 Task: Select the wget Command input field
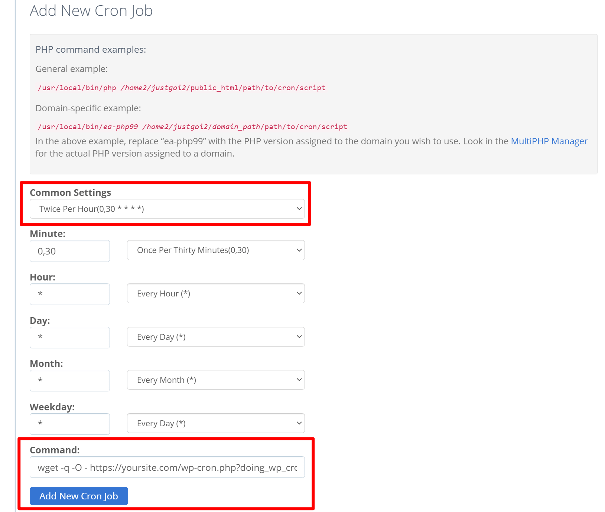tap(167, 467)
